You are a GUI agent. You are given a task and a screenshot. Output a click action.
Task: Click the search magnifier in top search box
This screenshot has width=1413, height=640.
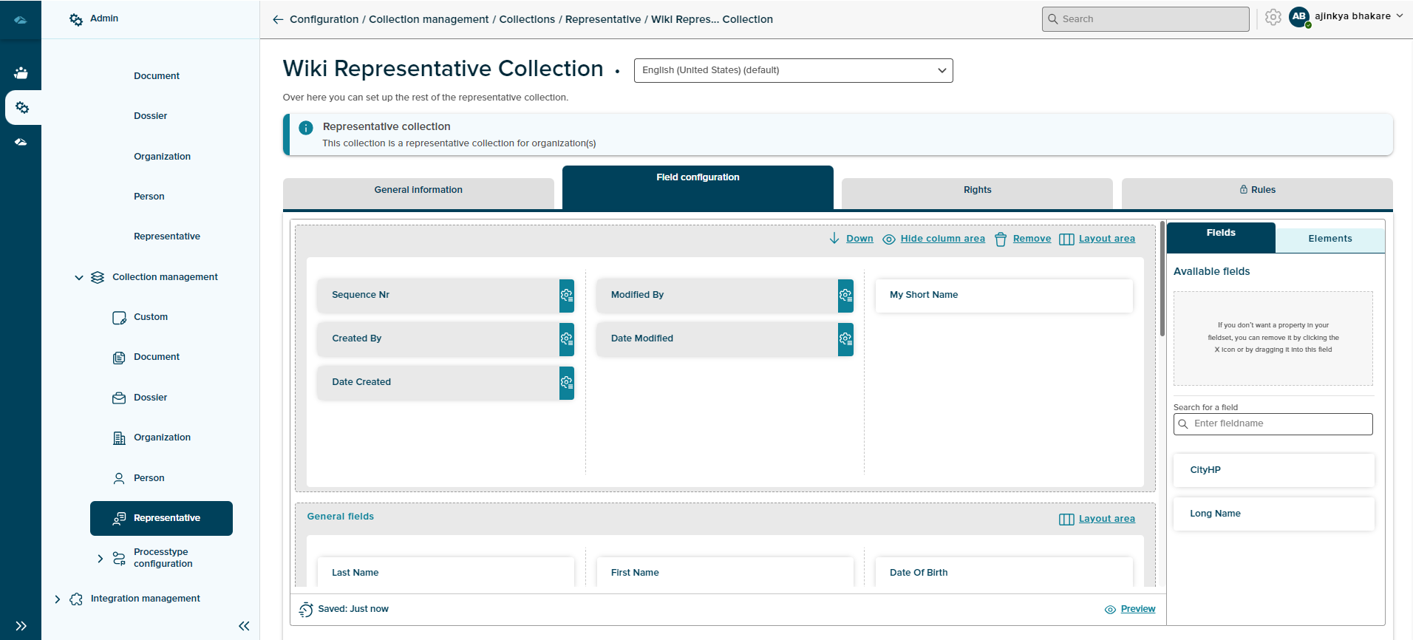[1053, 19]
